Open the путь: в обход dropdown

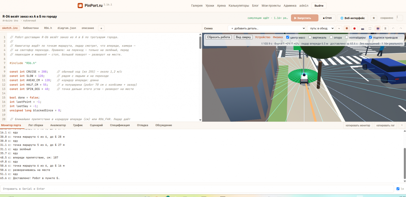coord(321,28)
